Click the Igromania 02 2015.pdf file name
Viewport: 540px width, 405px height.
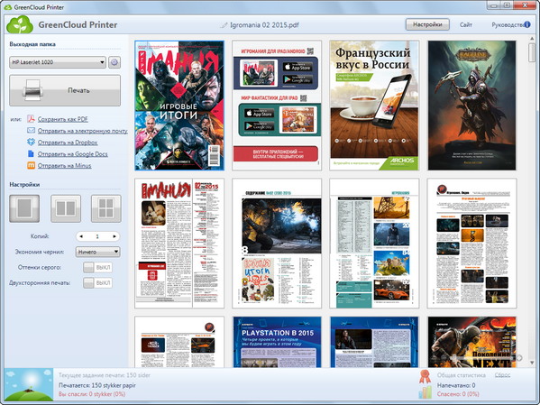point(264,25)
